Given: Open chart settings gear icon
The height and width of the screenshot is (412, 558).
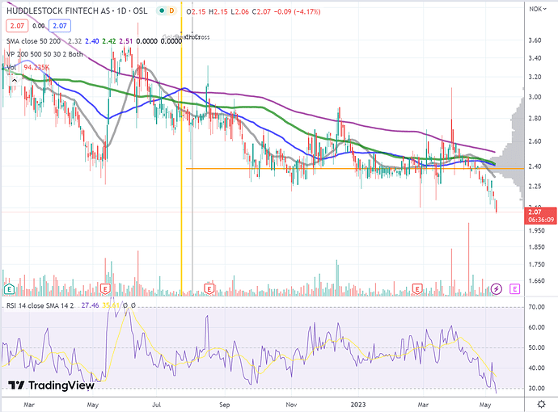Looking at the screenshot, I should tap(541, 404).
